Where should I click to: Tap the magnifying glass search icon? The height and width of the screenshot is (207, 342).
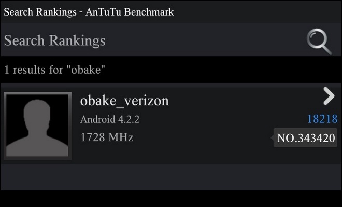point(319,42)
